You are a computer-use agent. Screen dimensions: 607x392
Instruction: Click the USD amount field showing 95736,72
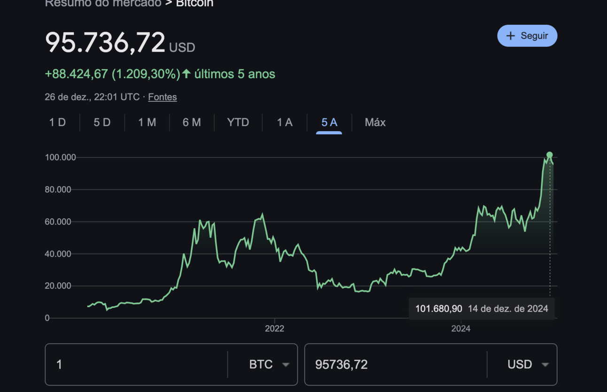coord(396,364)
